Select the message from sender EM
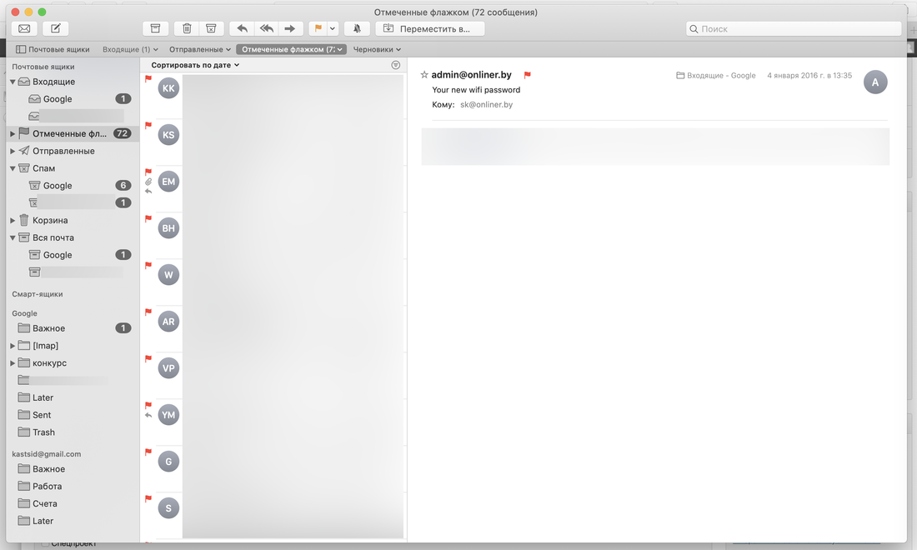 point(273,189)
